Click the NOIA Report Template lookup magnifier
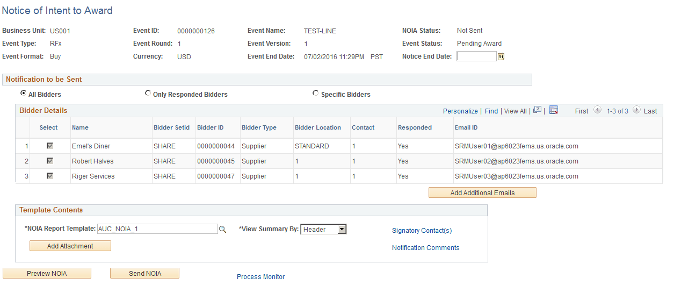 pyautogui.click(x=222, y=230)
